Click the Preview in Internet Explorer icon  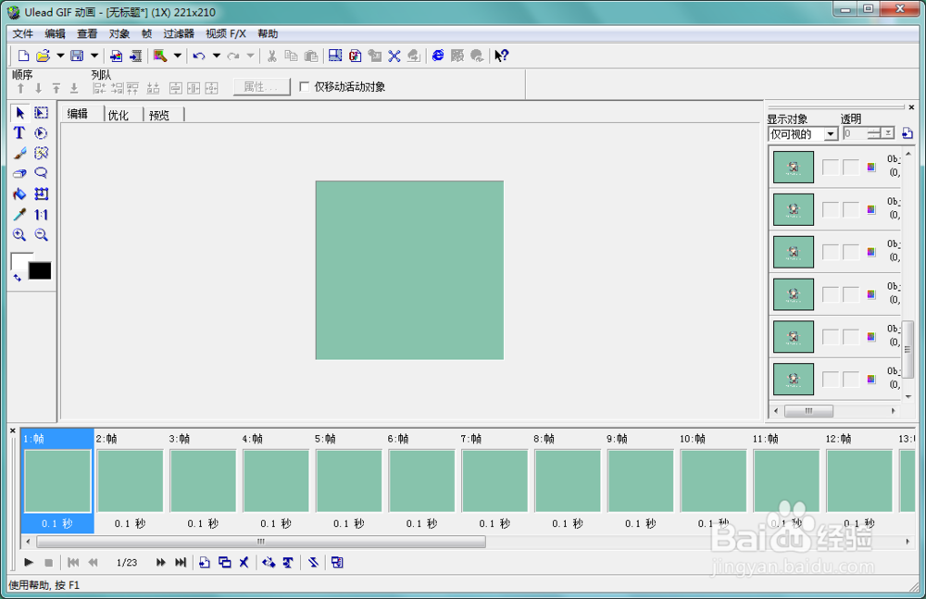438,56
